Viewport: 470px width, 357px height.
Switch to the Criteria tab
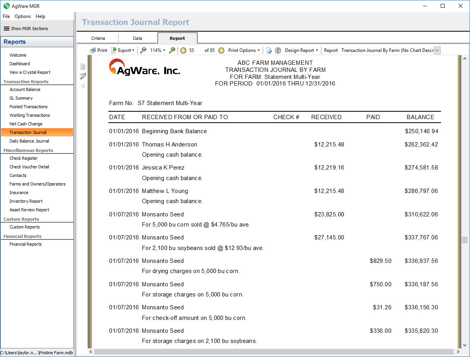point(98,38)
